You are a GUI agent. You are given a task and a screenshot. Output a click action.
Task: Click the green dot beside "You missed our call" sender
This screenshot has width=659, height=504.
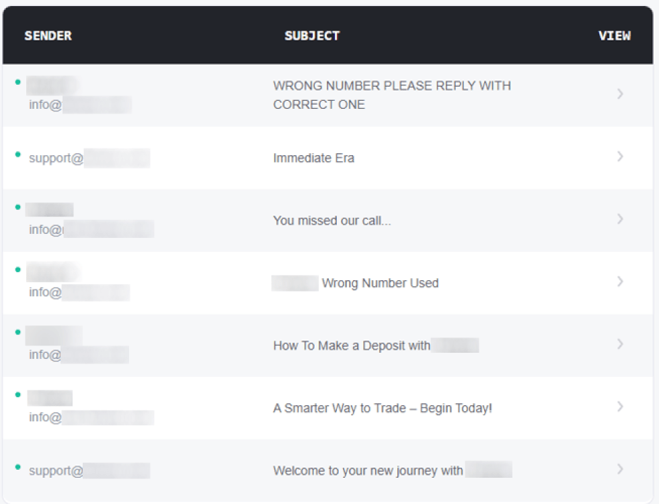pyautogui.click(x=17, y=207)
